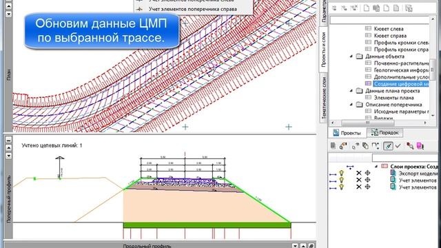The width and height of the screenshot is (441, 248).
Task: Click the copy layers icon in layers toolbar
Action: [365, 145]
